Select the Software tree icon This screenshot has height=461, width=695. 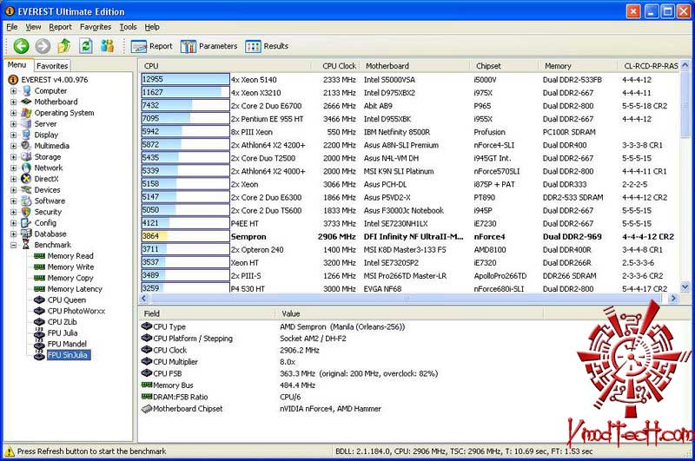point(27,201)
